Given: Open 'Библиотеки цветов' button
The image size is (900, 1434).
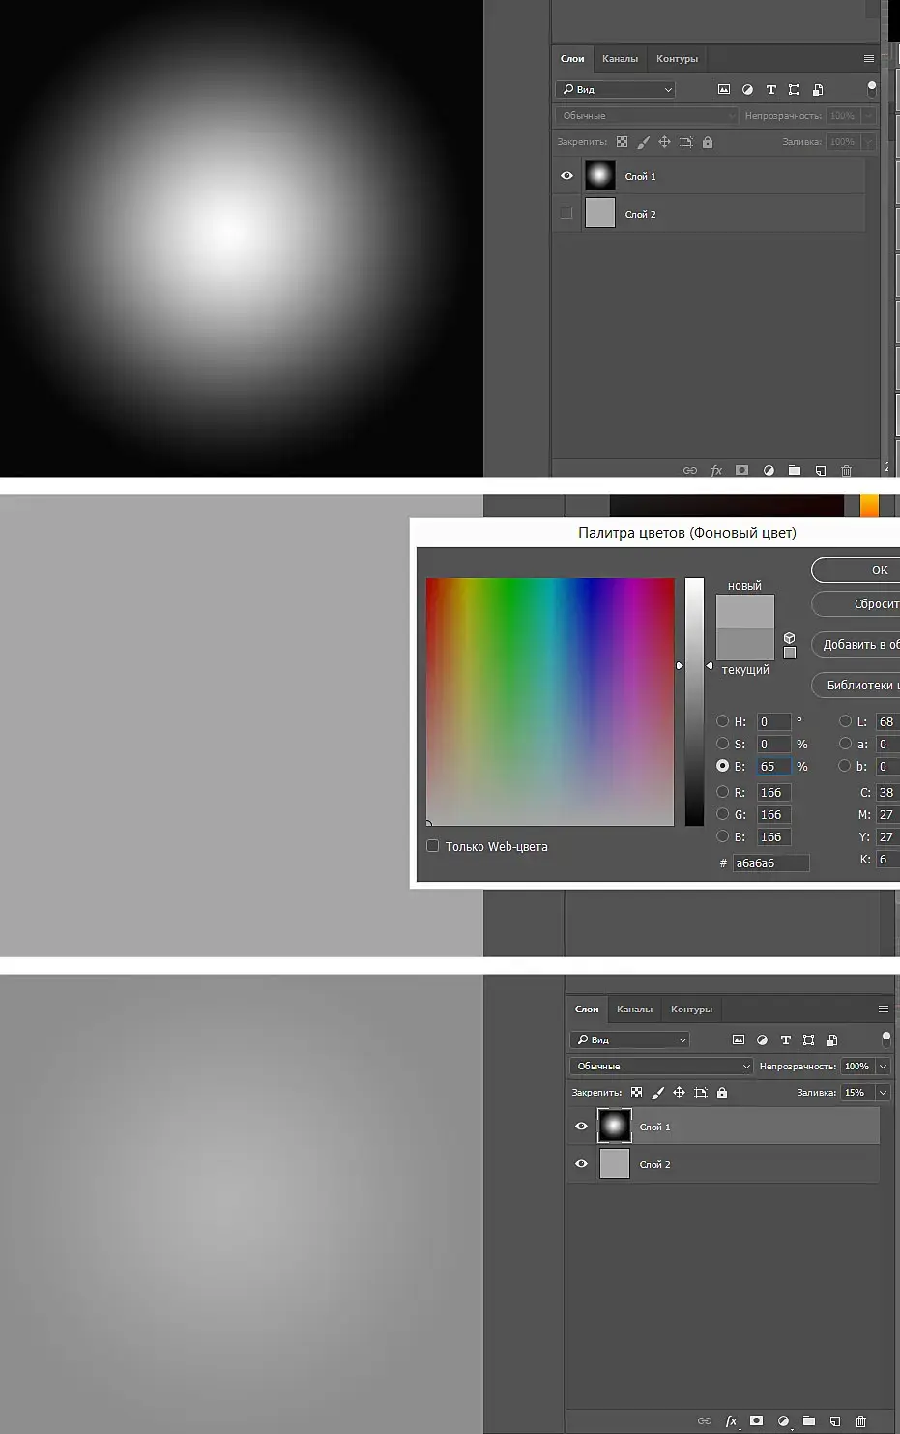Looking at the screenshot, I should pos(856,685).
